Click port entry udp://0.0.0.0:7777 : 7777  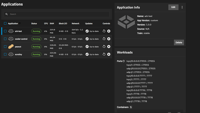coord(139,83)
